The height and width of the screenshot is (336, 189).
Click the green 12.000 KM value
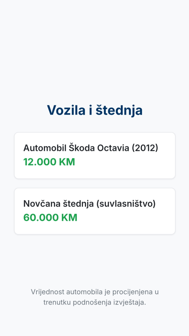[x=49, y=162]
